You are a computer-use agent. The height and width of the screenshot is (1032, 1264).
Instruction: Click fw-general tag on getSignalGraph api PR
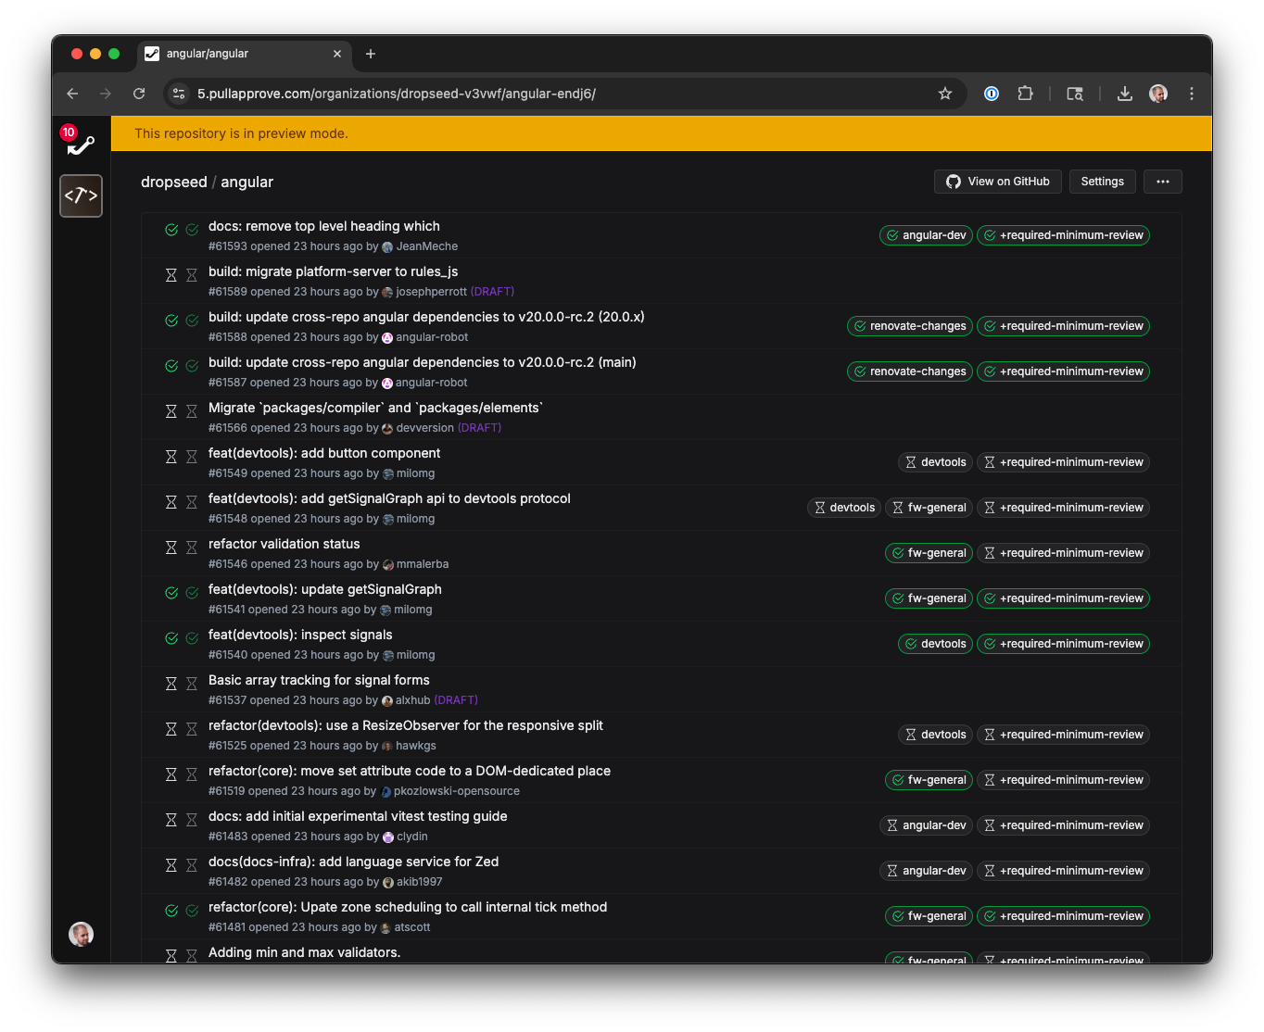(x=929, y=508)
